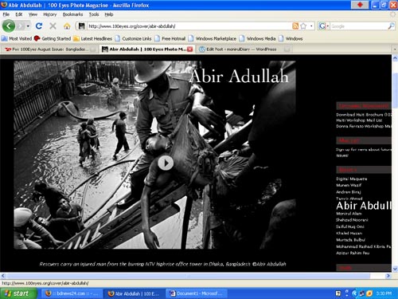The height and width of the screenshot is (299, 398).
Task: Open the Monirul Alam sidebar link
Action: [x=349, y=214]
